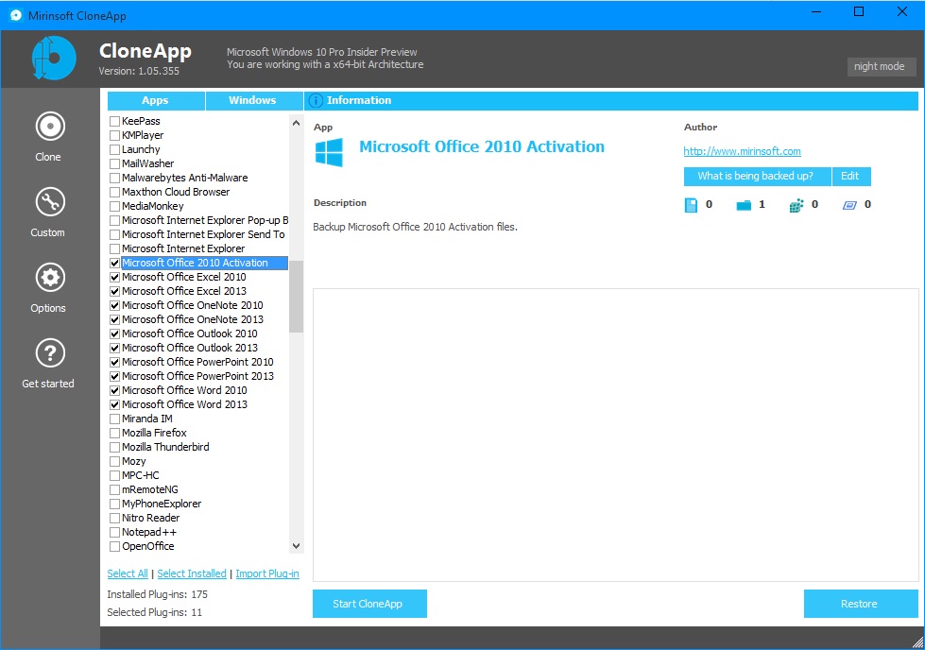Image resolution: width=925 pixels, height=650 pixels.
Task: Open the Clone section icon in sidebar
Action: point(48,126)
